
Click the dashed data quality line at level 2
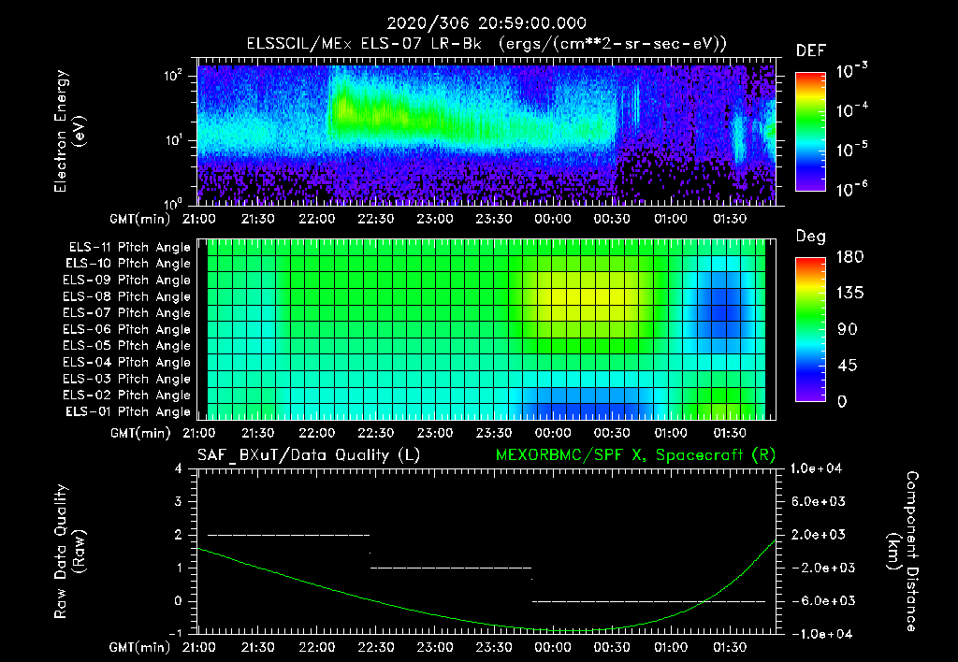(x=289, y=535)
